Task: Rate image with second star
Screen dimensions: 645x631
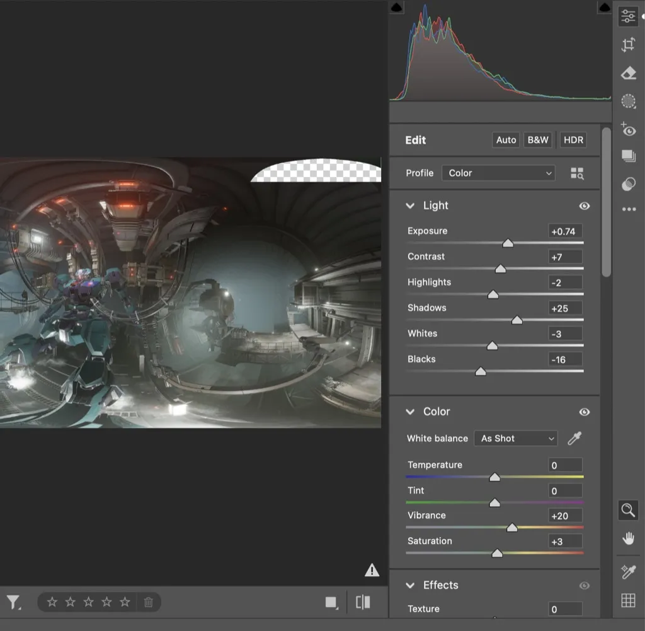Action: click(71, 602)
